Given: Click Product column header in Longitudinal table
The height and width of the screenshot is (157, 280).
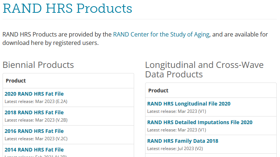Looking at the screenshot, I should pos(158,90).
